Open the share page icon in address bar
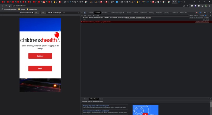The width and height of the screenshot is (212, 115). [x=184, y=6]
